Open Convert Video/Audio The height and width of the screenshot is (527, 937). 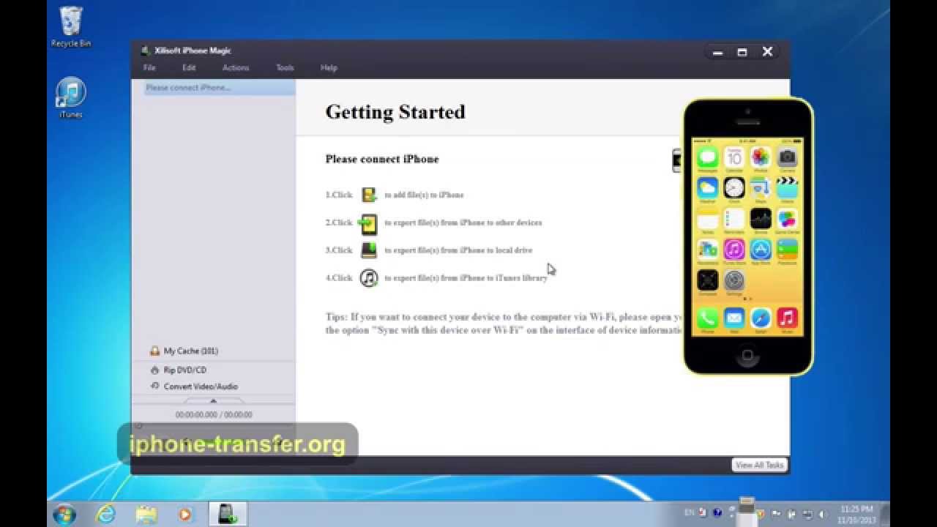coord(194,386)
